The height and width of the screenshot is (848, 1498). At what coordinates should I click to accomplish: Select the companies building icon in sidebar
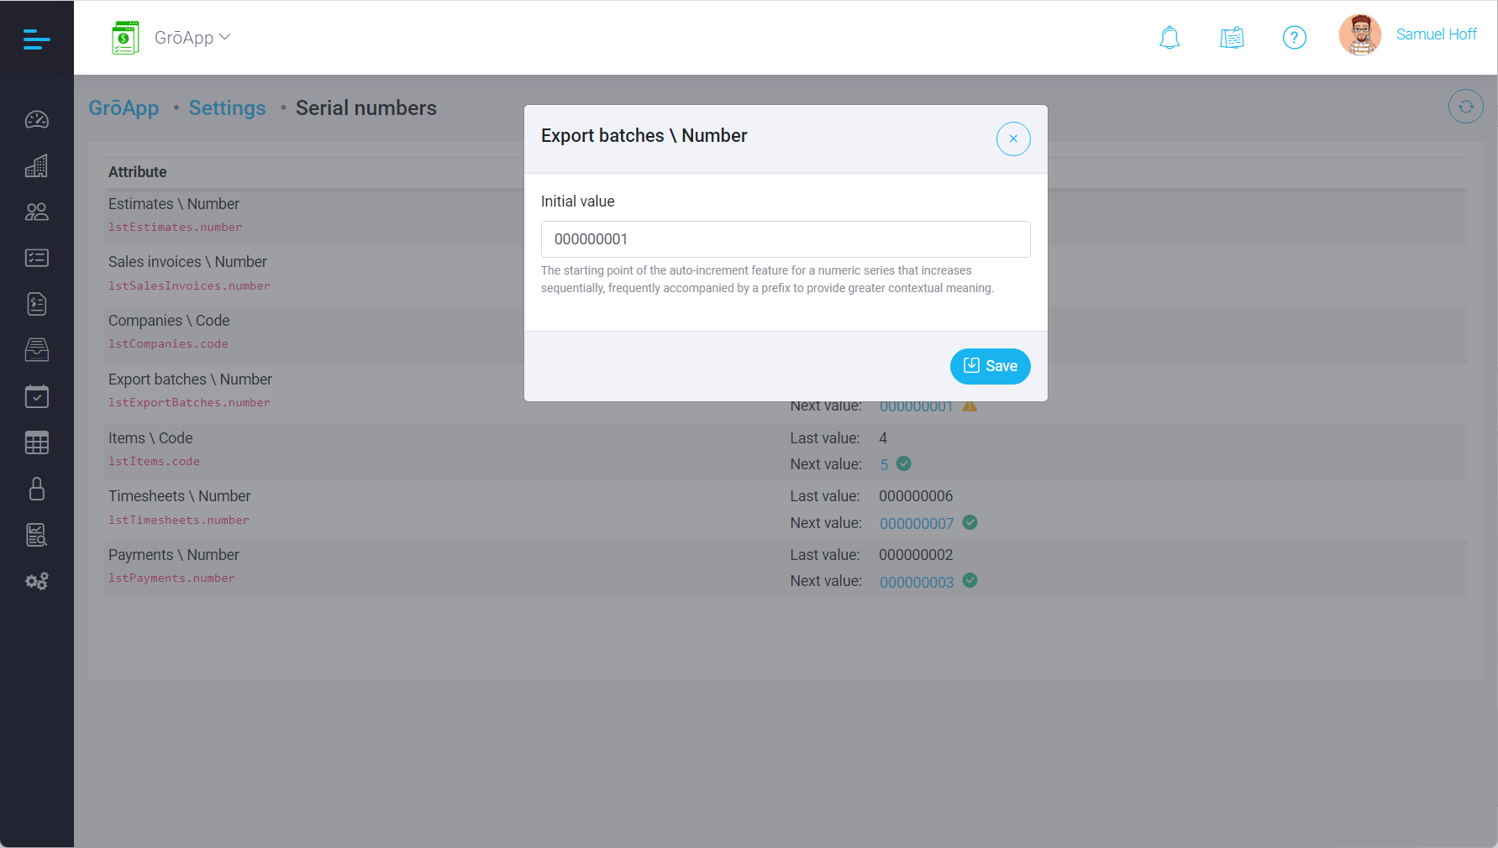click(36, 165)
